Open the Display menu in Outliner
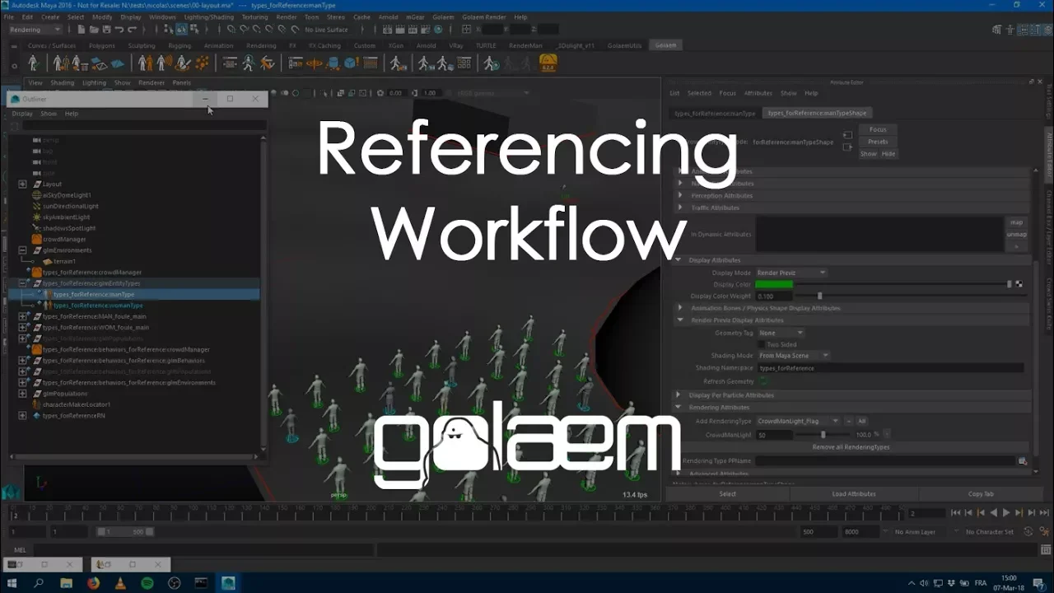The width and height of the screenshot is (1054, 593). (22, 114)
